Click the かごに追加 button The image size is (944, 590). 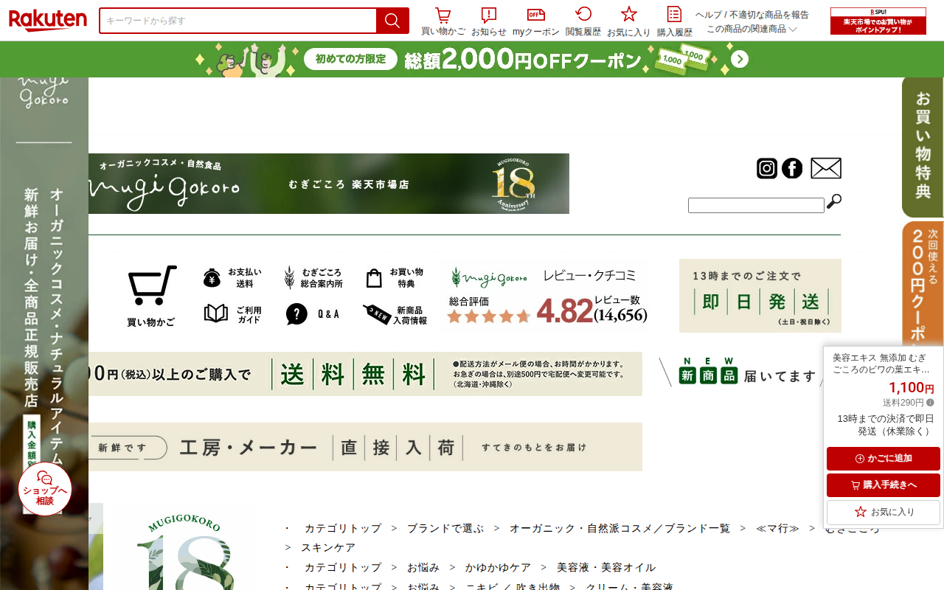884,459
